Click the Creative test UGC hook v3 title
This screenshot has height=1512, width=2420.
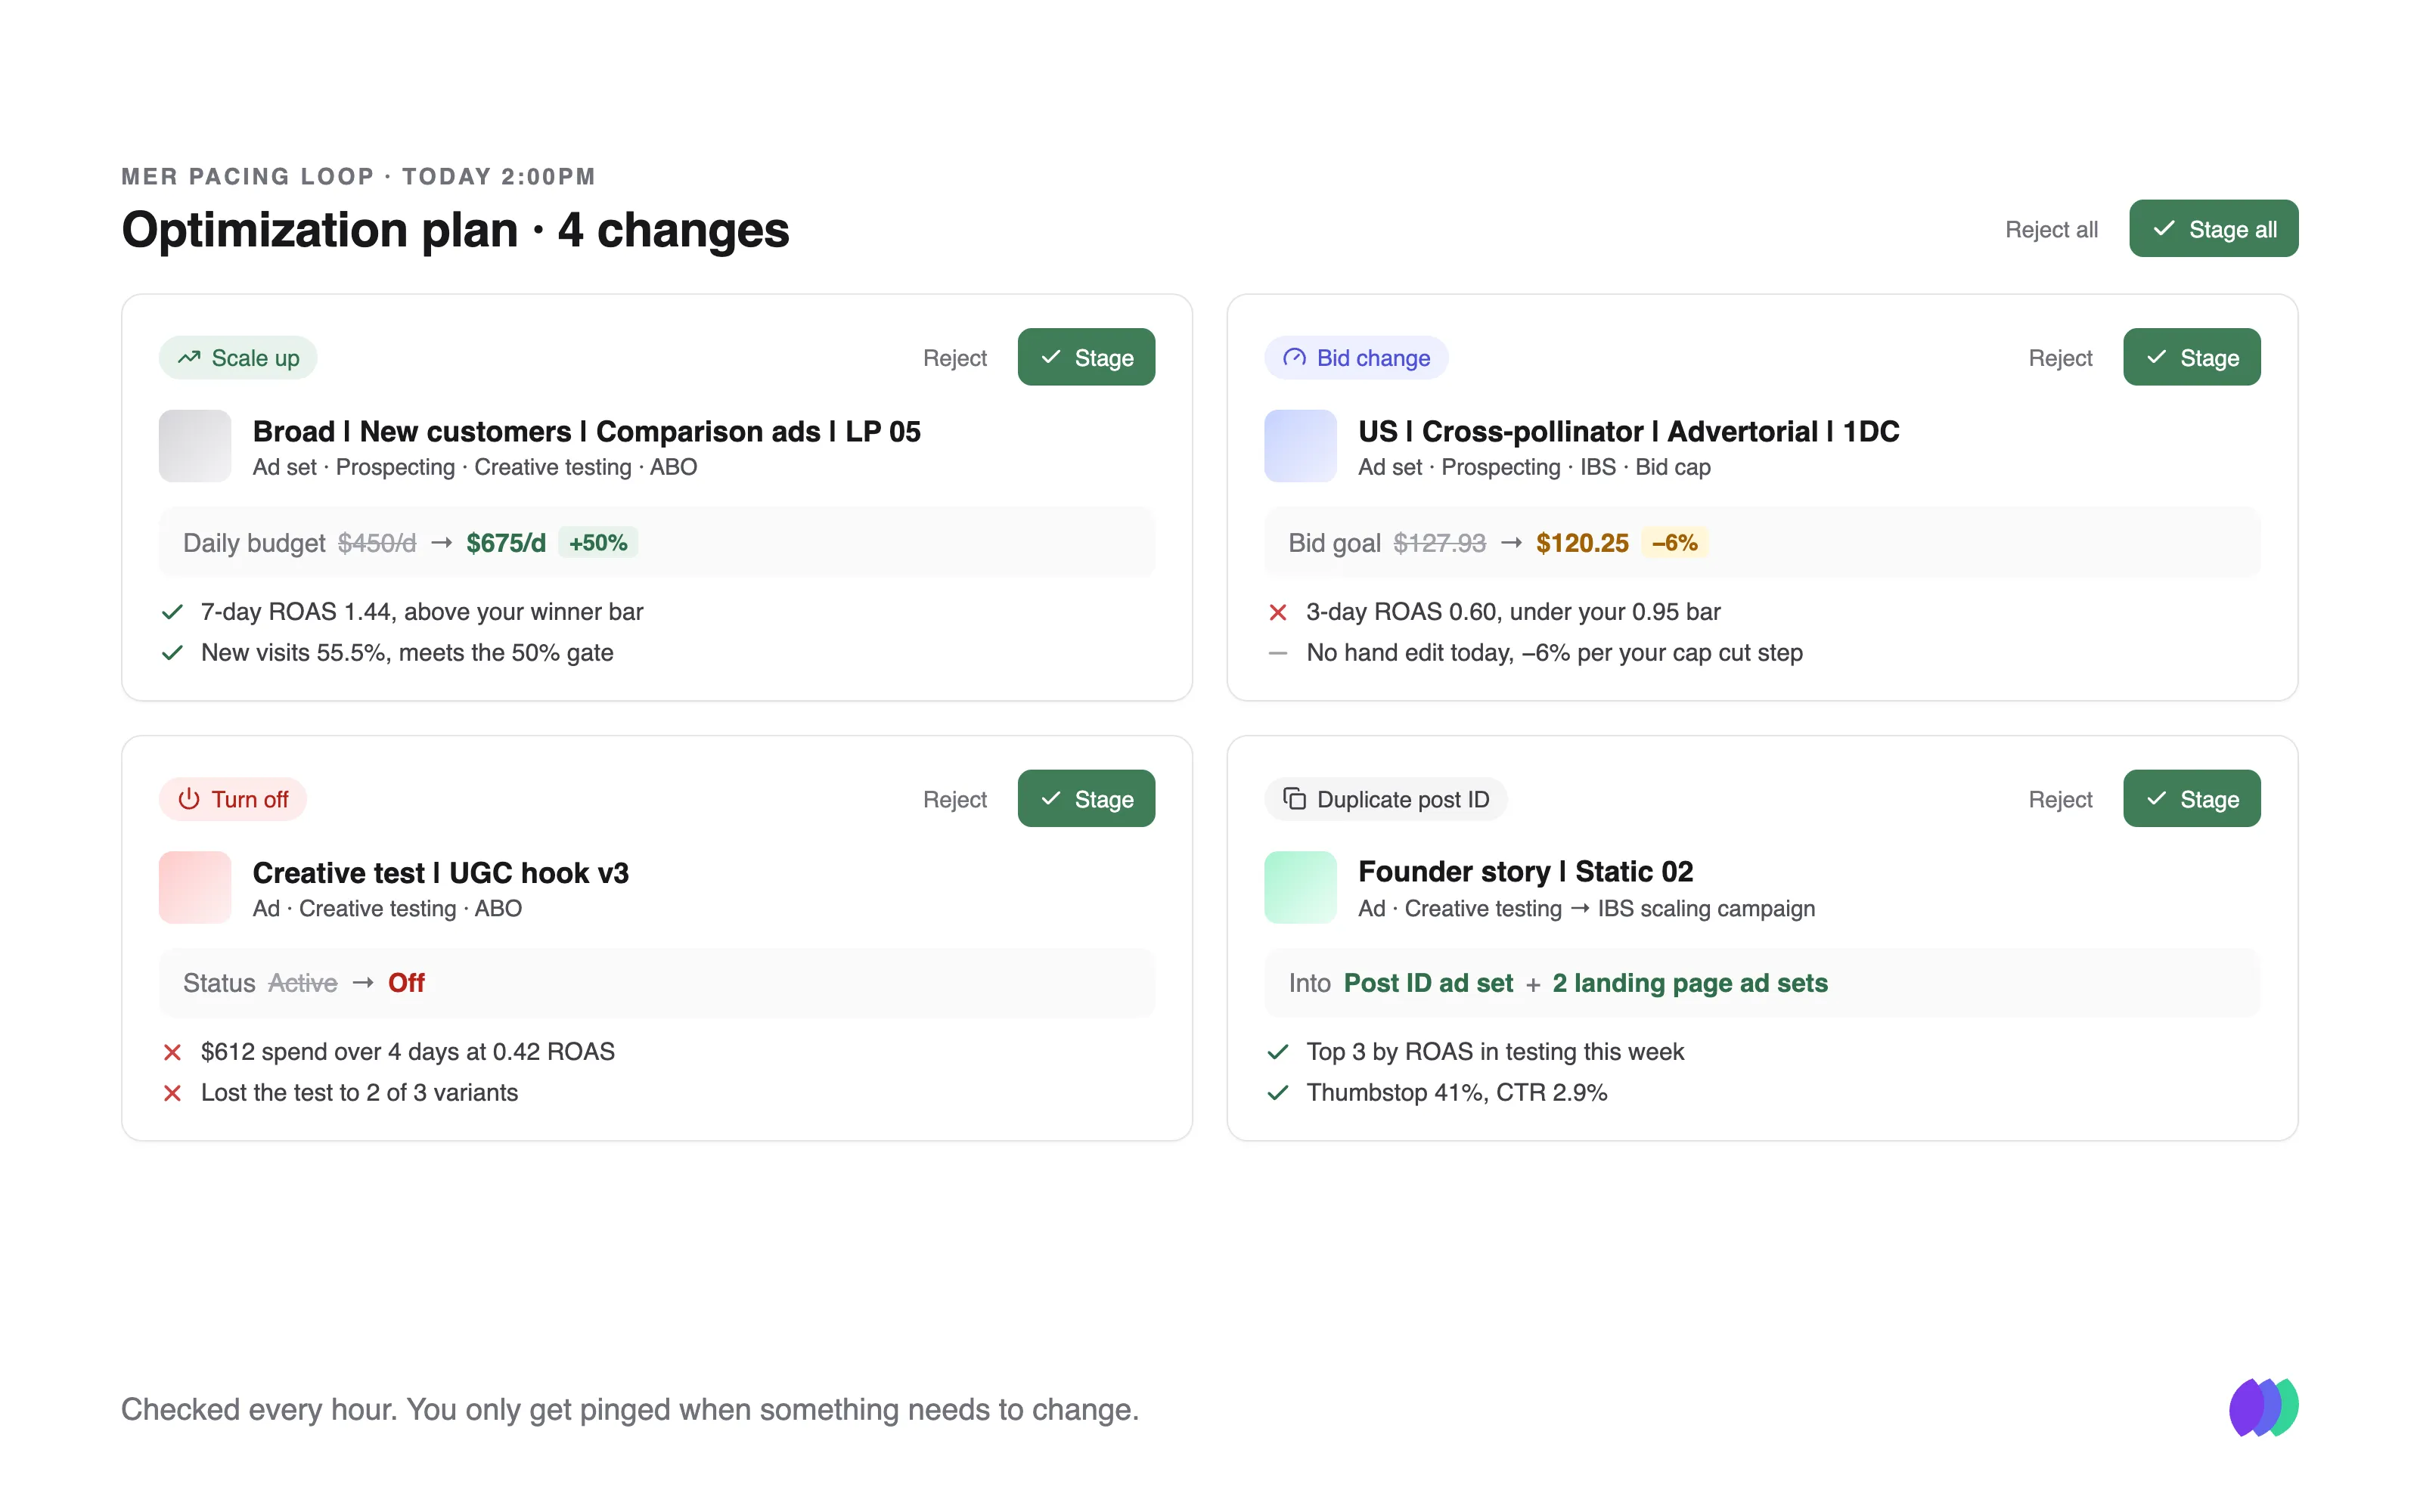(x=440, y=873)
